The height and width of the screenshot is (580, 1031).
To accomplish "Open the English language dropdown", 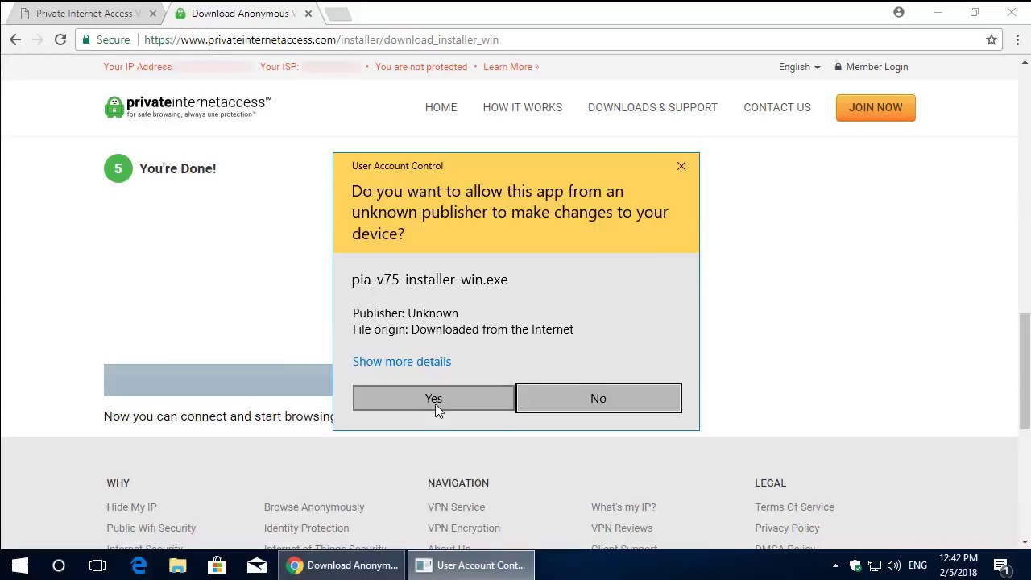I will point(799,67).
